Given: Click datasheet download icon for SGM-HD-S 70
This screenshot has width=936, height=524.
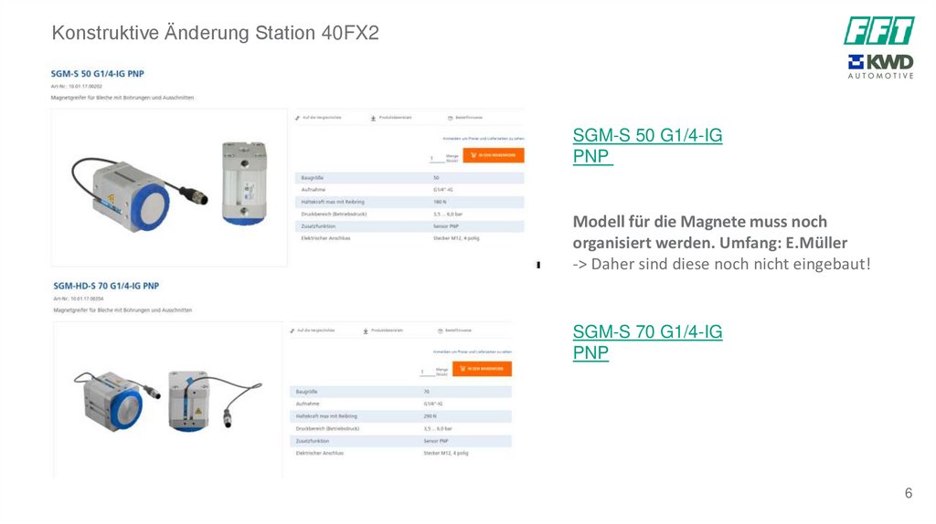Looking at the screenshot, I should [365, 330].
